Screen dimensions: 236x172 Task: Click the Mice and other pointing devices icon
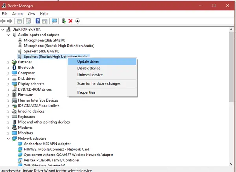point(14,122)
